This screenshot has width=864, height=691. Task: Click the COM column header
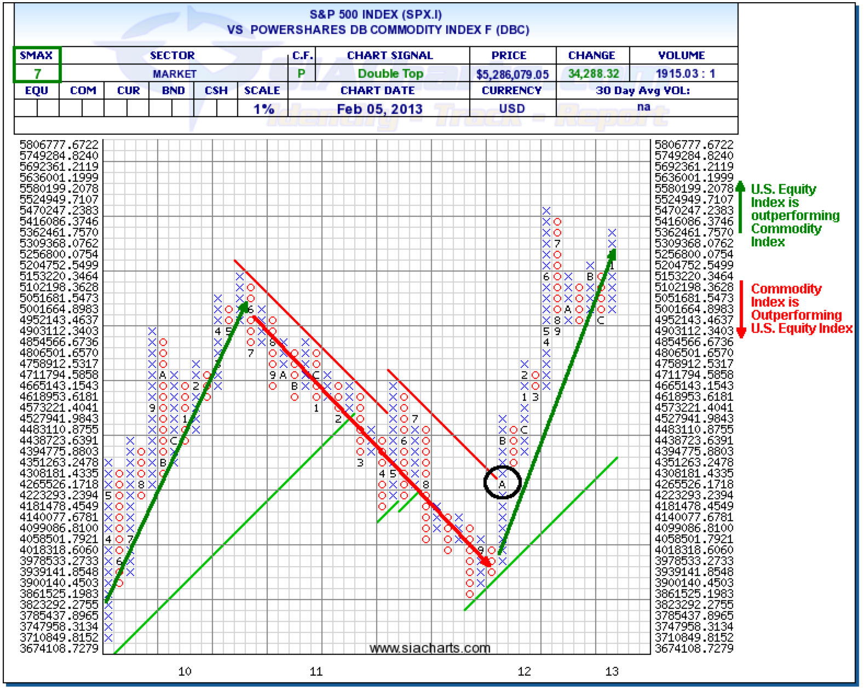pyautogui.click(x=83, y=90)
